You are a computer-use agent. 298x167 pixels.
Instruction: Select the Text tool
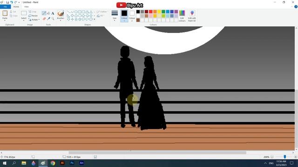tap(53, 13)
